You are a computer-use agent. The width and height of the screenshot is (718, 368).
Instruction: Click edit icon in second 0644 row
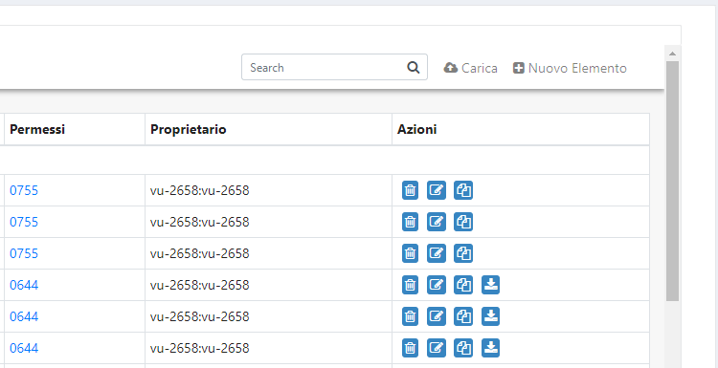(x=437, y=316)
